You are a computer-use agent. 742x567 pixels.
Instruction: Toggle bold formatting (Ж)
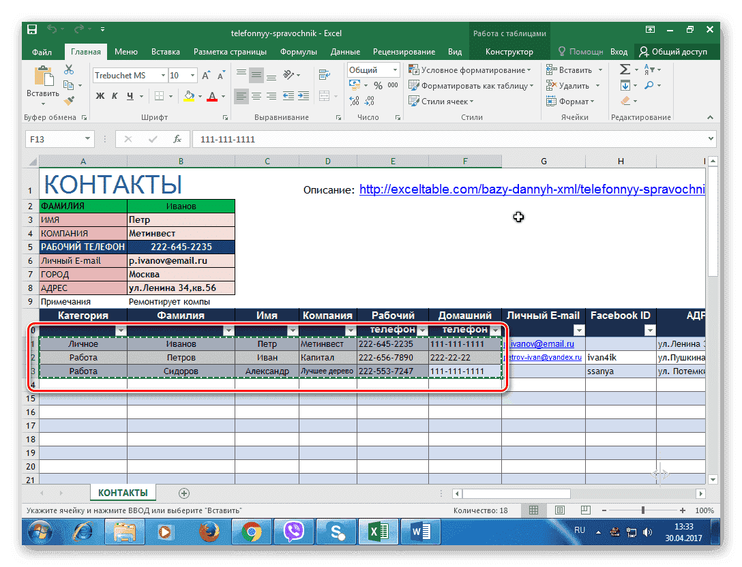click(100, 96)
